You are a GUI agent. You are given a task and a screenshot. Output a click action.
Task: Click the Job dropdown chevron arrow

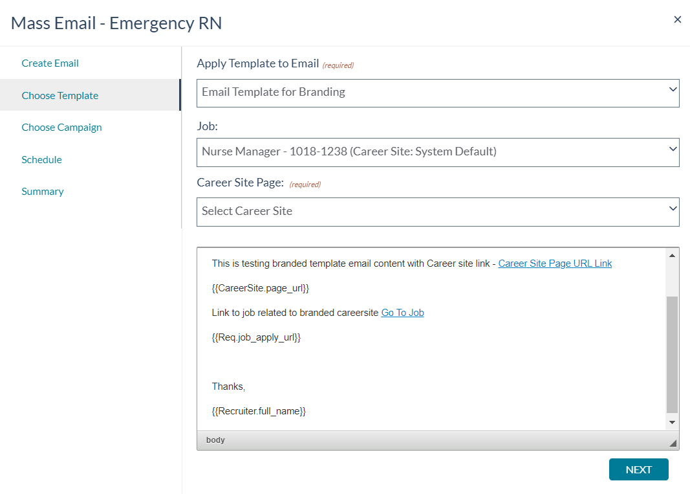673,149
